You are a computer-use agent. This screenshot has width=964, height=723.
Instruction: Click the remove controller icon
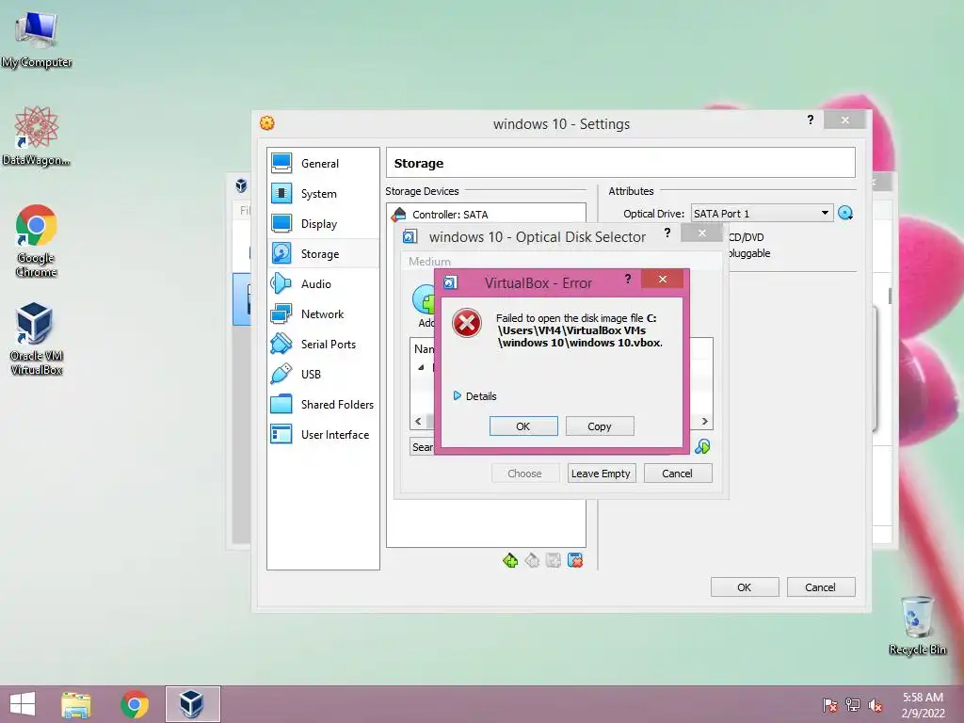[x=533, y=561]
